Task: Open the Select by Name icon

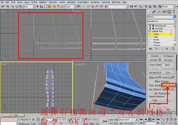Action: [41, 7]
